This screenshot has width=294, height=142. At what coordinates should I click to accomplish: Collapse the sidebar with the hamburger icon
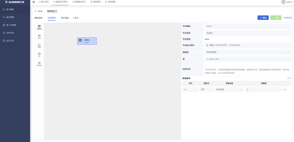coord(33,2)
